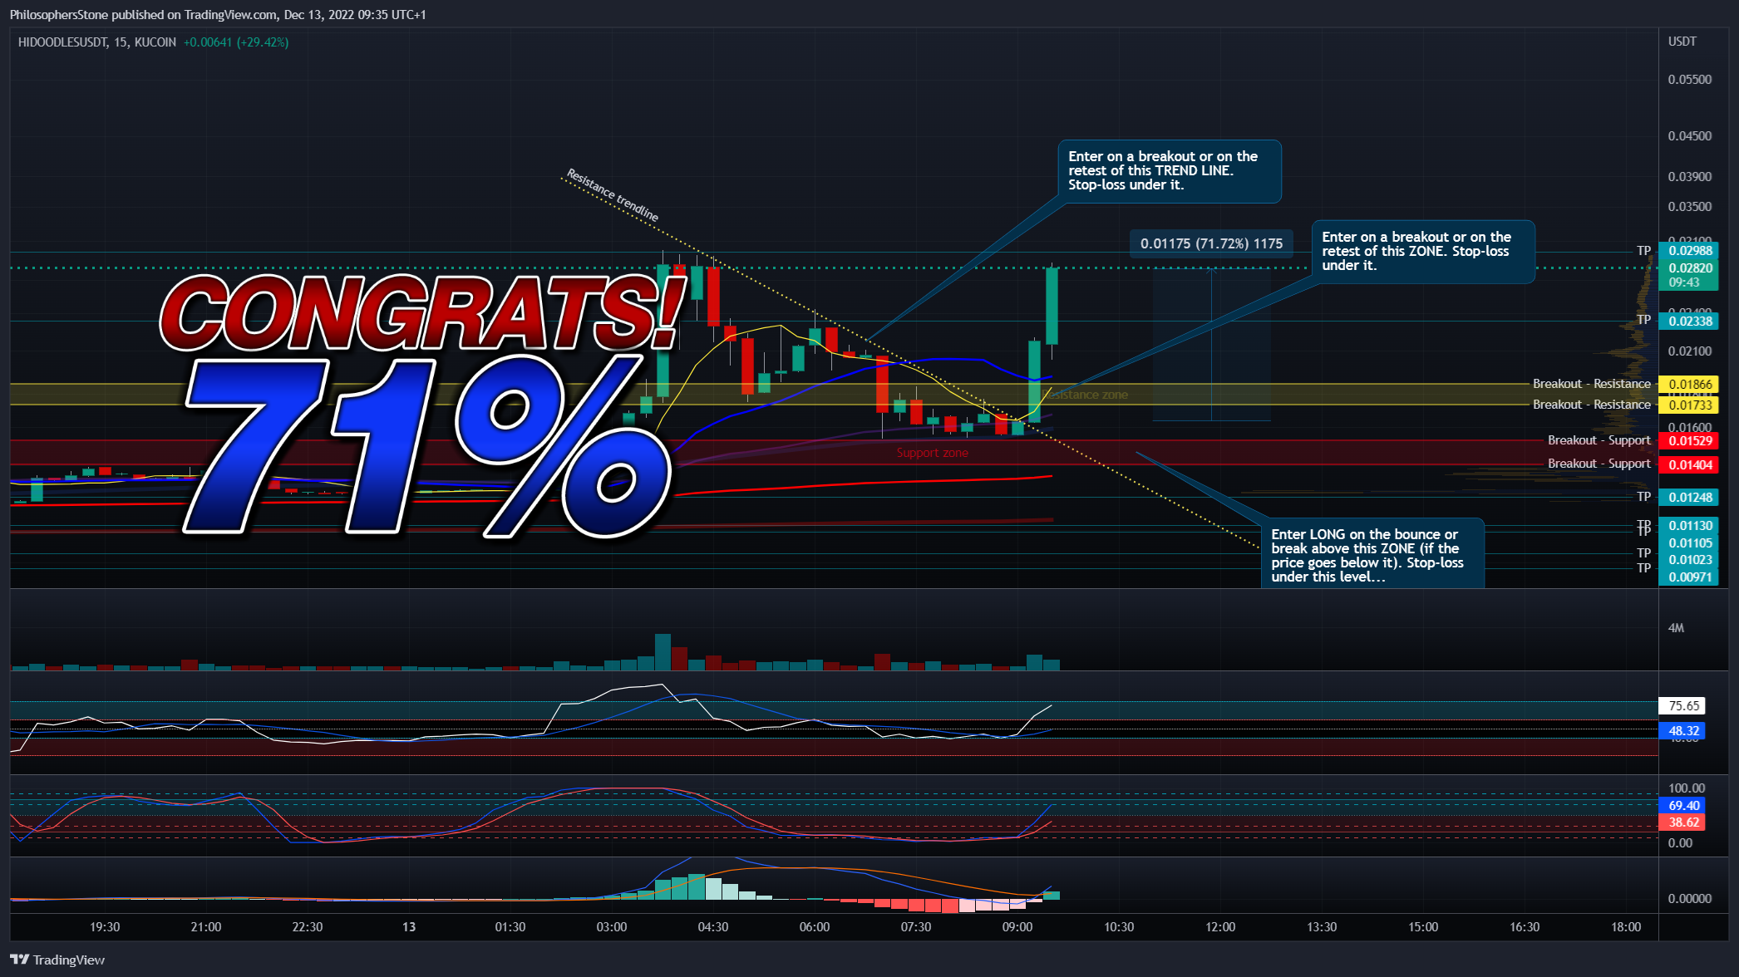Click the 100.00 stochastic scale label
This screenshot has width=1739, height=977.
click(1687, 788)
